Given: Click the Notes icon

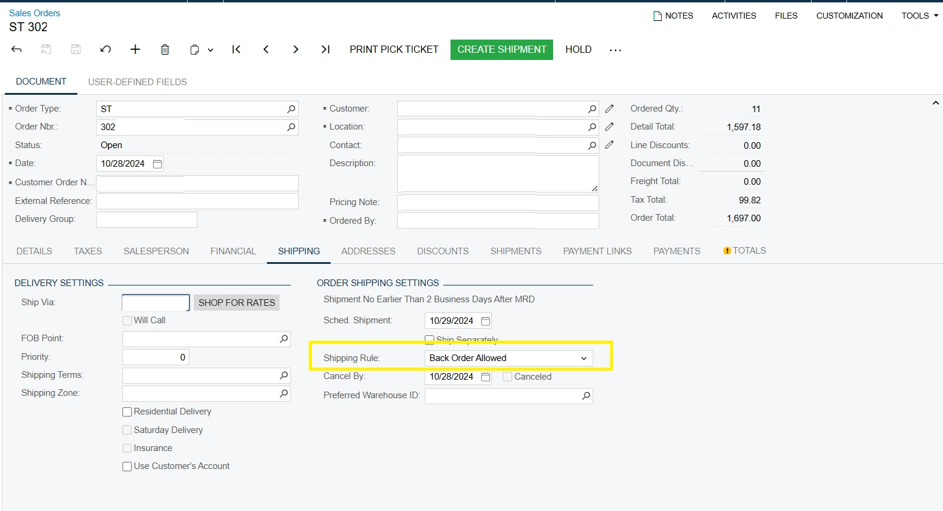Looking at the screenshot, I should pos(657,16).
